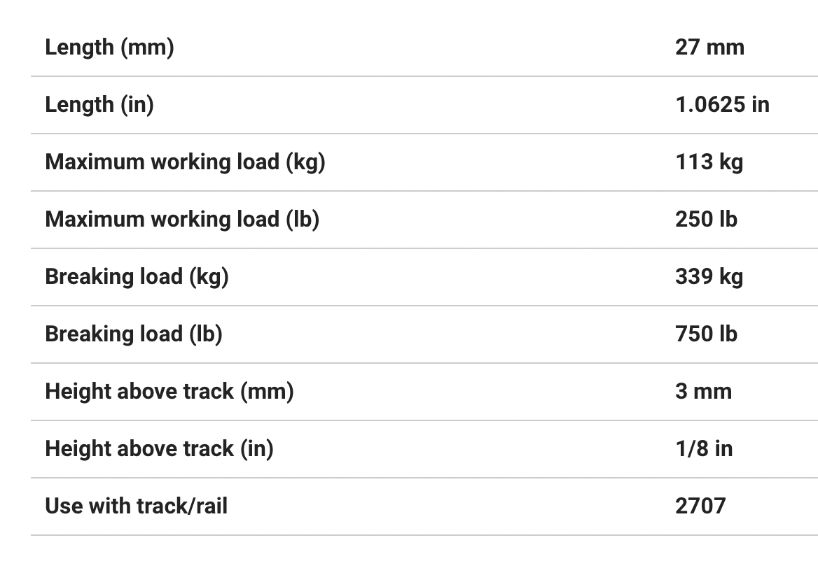Select the '750 lb' breaking load value
The image size is (818, 575).
pyautogui.click(x=706, y=334)
